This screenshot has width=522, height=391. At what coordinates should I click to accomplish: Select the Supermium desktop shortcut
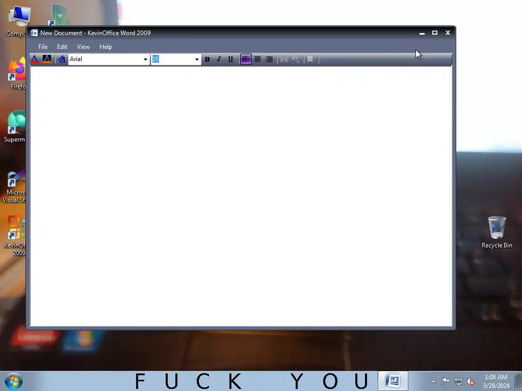click(x=15, y=126)
